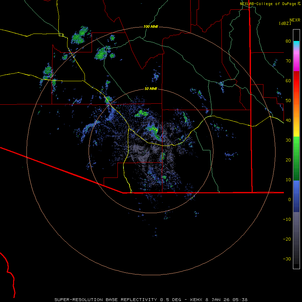Click the -20 value on the dBZ scale

point(287,239)
